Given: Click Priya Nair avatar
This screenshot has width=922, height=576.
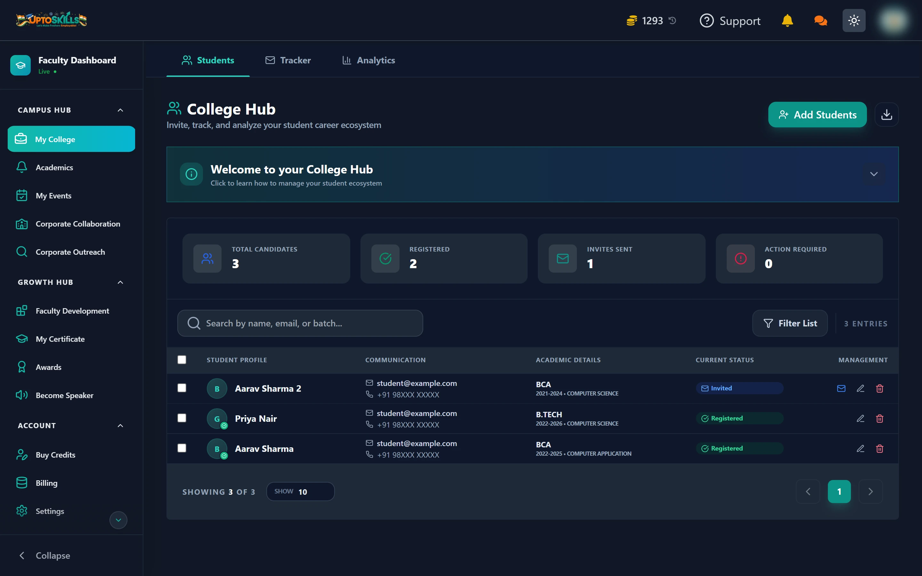Looking at the screenshot, I should pos(217,419).
